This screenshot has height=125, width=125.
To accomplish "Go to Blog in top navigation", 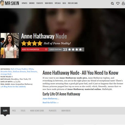I will (64, 3).
